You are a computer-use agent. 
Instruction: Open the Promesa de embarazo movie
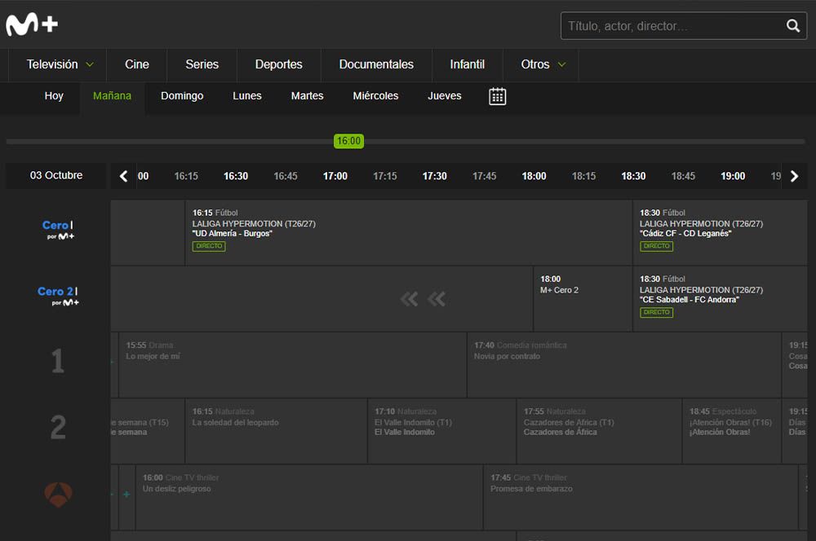pos(641,497)
